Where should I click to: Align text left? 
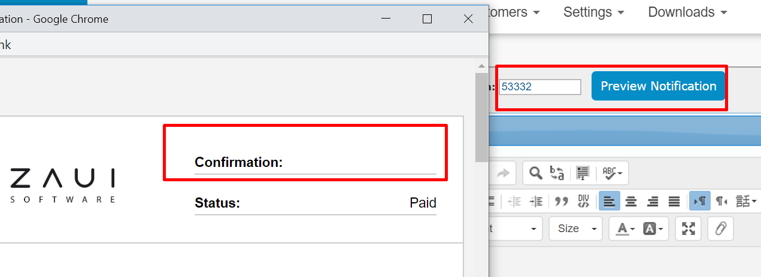click(x=610, y=201)
